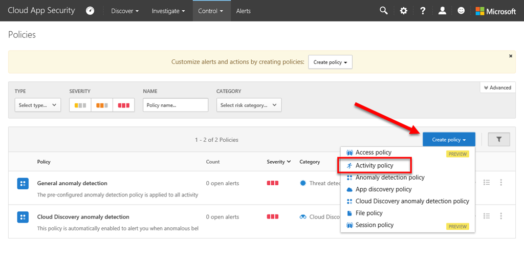Open the Discover dropdown menu
524x261 pixels.
pyautogui.click(x=125, y=11)
